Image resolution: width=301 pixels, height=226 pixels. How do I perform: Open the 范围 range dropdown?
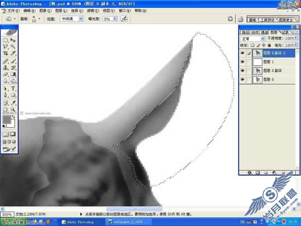[x=72, y=19]
